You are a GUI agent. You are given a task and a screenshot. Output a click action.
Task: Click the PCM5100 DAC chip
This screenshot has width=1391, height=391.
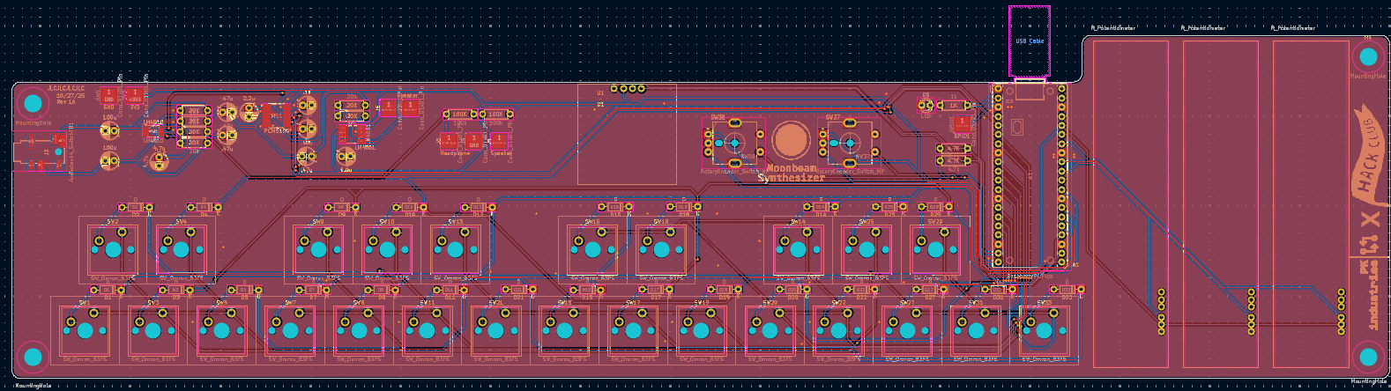point(276,115)
